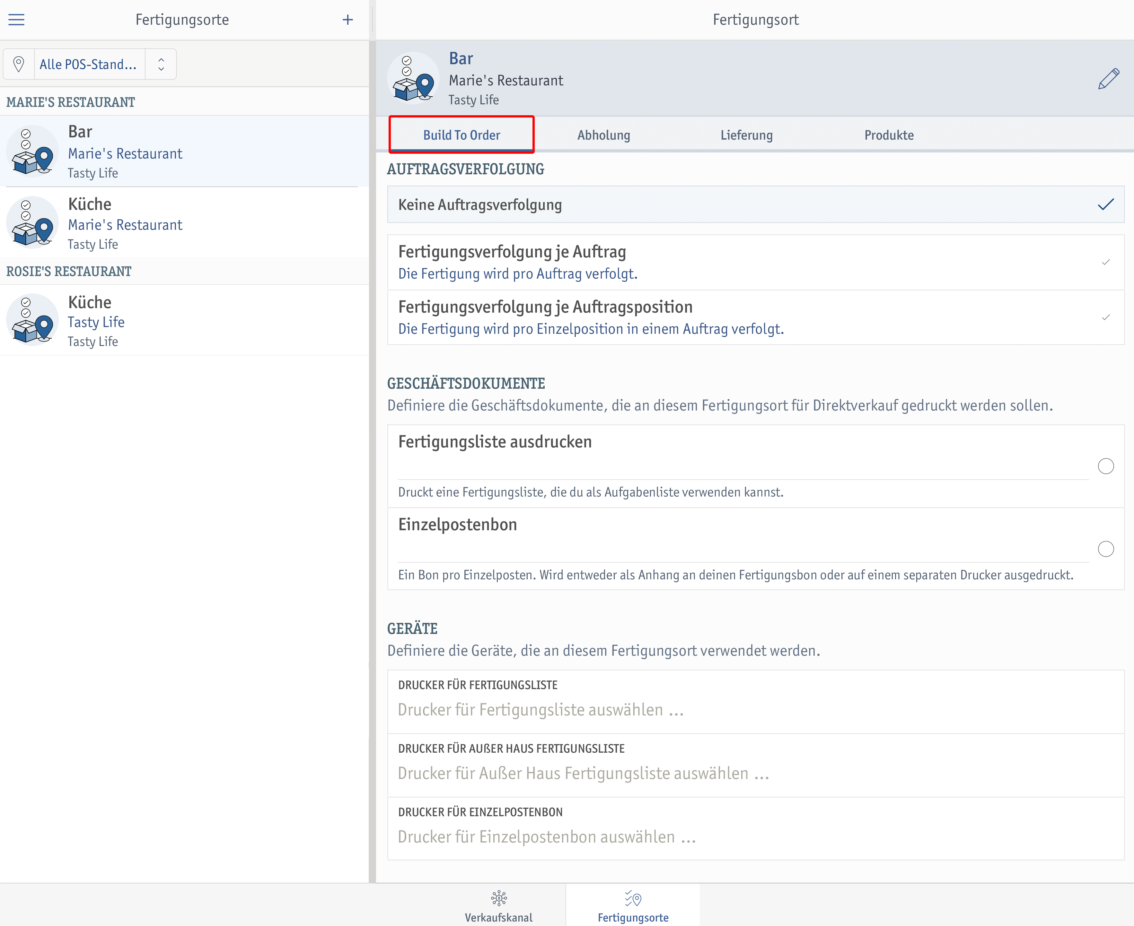Screen dimensions: 1134x926
Task: Select Fertigungsverfolgung je Auftrag option
Action: click(x=756, y=263)
